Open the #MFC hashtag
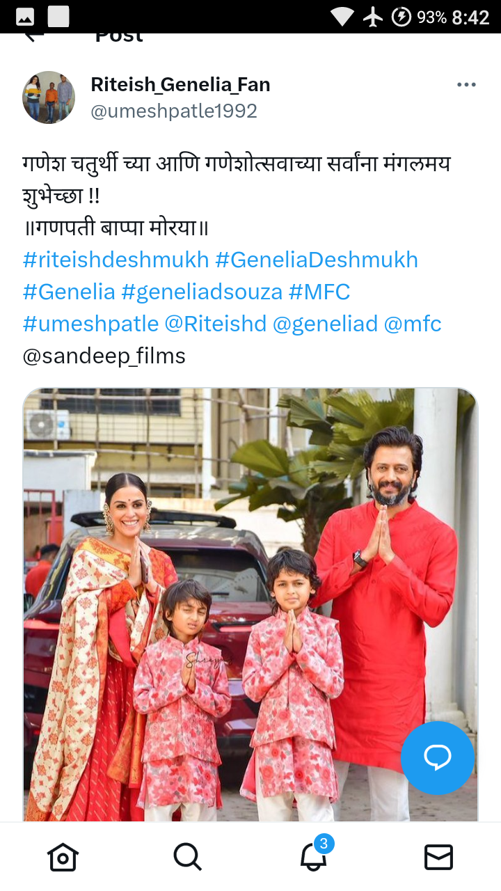Image resolution: width=501 pixels, height=891 pixels. click(x=319, y=292)
